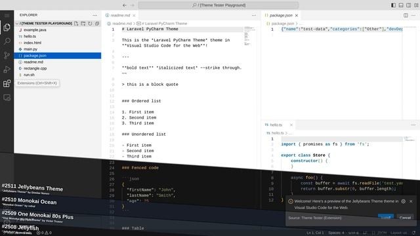This screenshot has height=236, width=420.
Task: Split the package.json editor to the right
Action: 406,15
